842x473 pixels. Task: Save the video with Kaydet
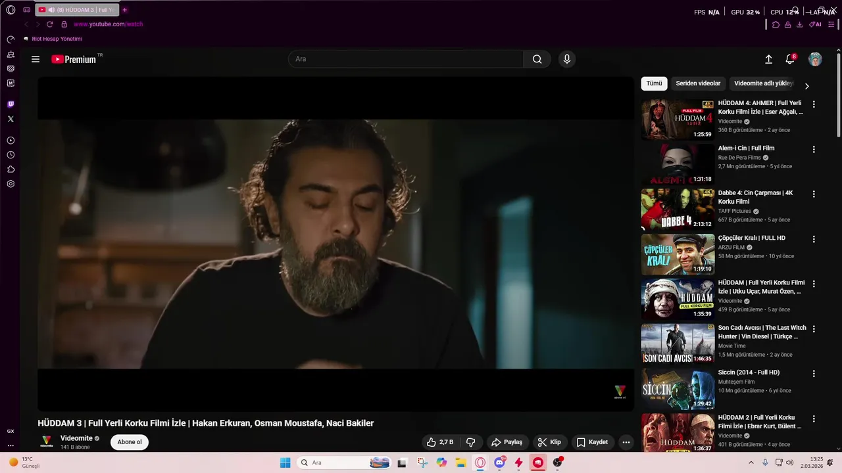592,442
